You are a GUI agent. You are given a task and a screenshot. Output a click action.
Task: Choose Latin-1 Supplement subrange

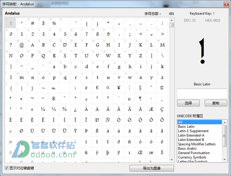coord(199,131)
